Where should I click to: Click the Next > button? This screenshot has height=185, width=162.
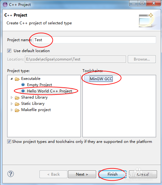point(82,174)
